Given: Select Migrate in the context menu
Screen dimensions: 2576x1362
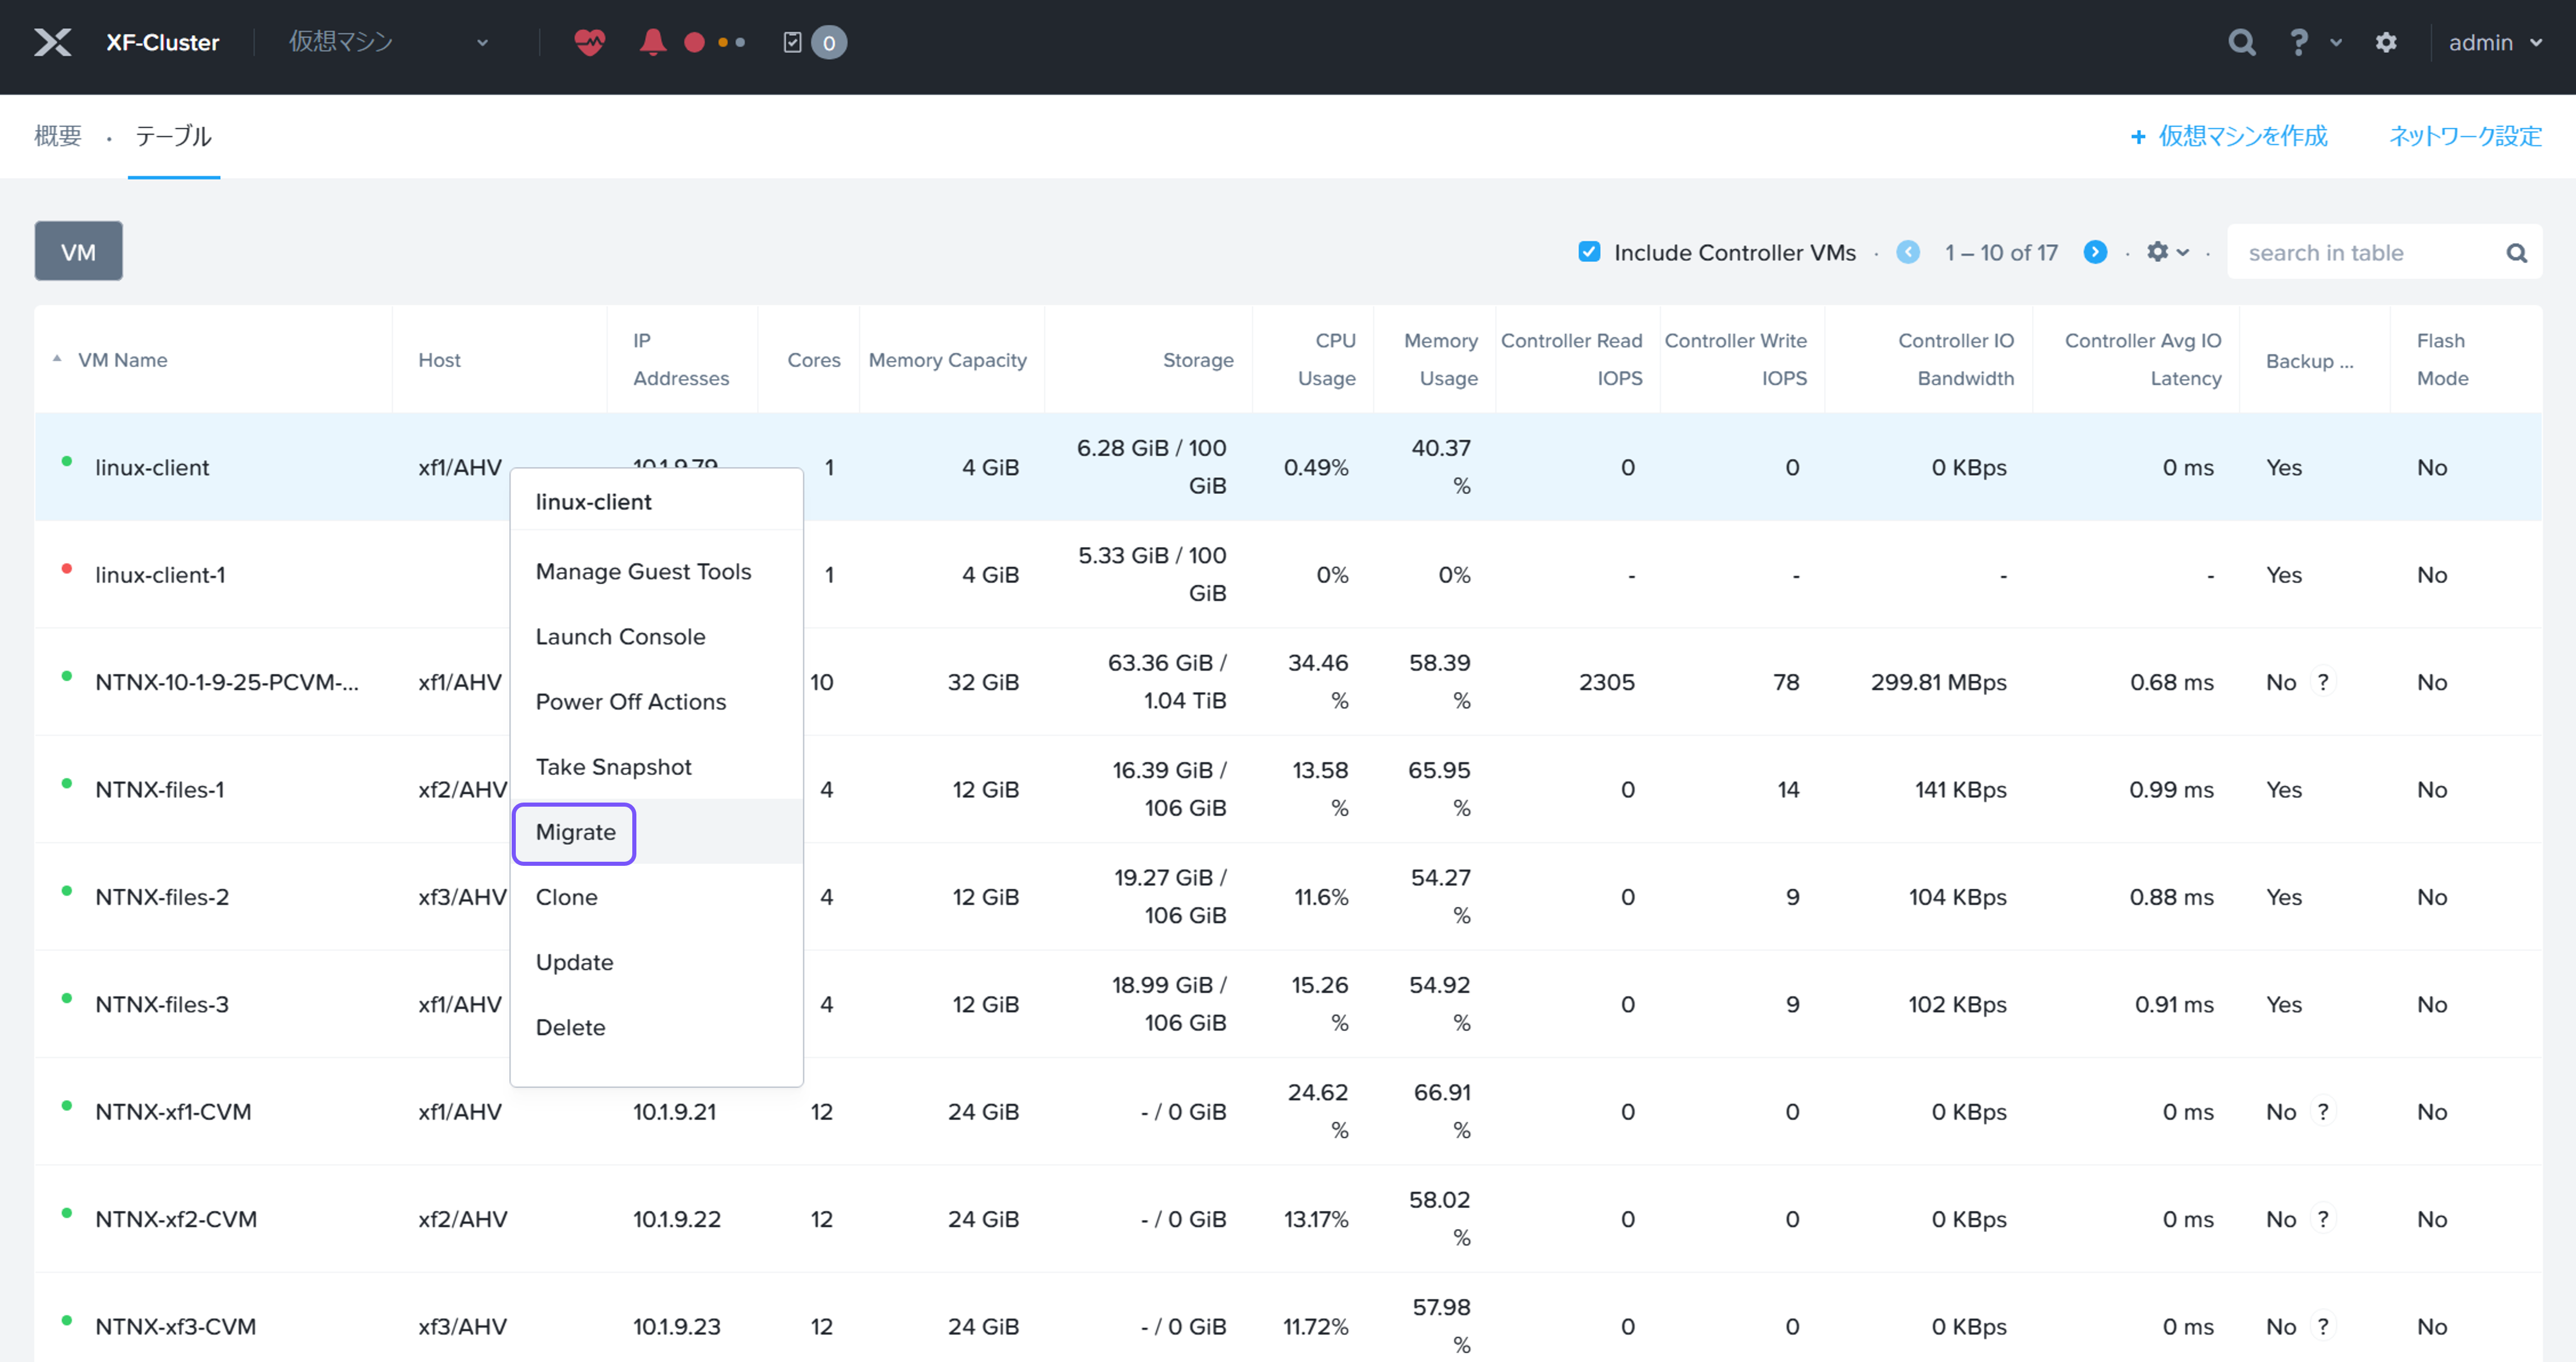Looking at the screenshot, I should [x=575, y=832].
